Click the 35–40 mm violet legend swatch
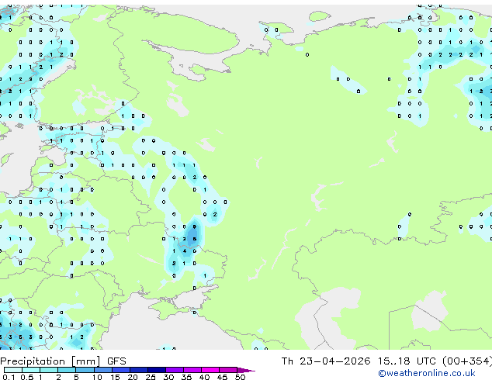The image size is (492, 380). click(192, 370)
